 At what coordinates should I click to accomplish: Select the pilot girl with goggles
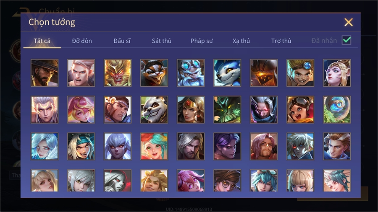pyautogui.click(x=300, y=110)
